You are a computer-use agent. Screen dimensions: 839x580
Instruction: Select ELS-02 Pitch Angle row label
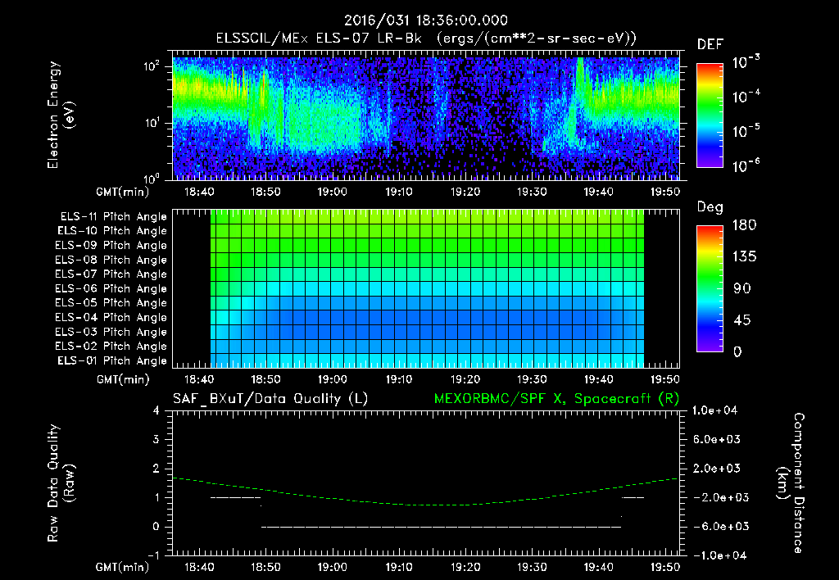(111, 347)
